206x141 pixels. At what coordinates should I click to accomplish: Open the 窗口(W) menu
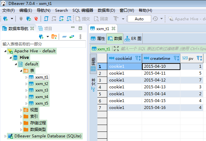tap(127, 10)
